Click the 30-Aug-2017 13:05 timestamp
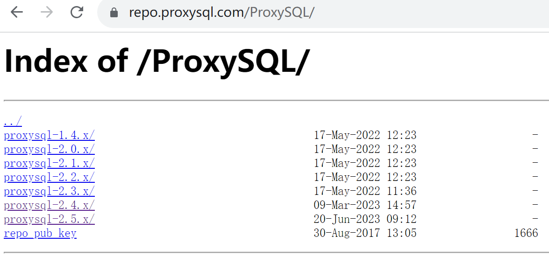 [x=365, y=233]
